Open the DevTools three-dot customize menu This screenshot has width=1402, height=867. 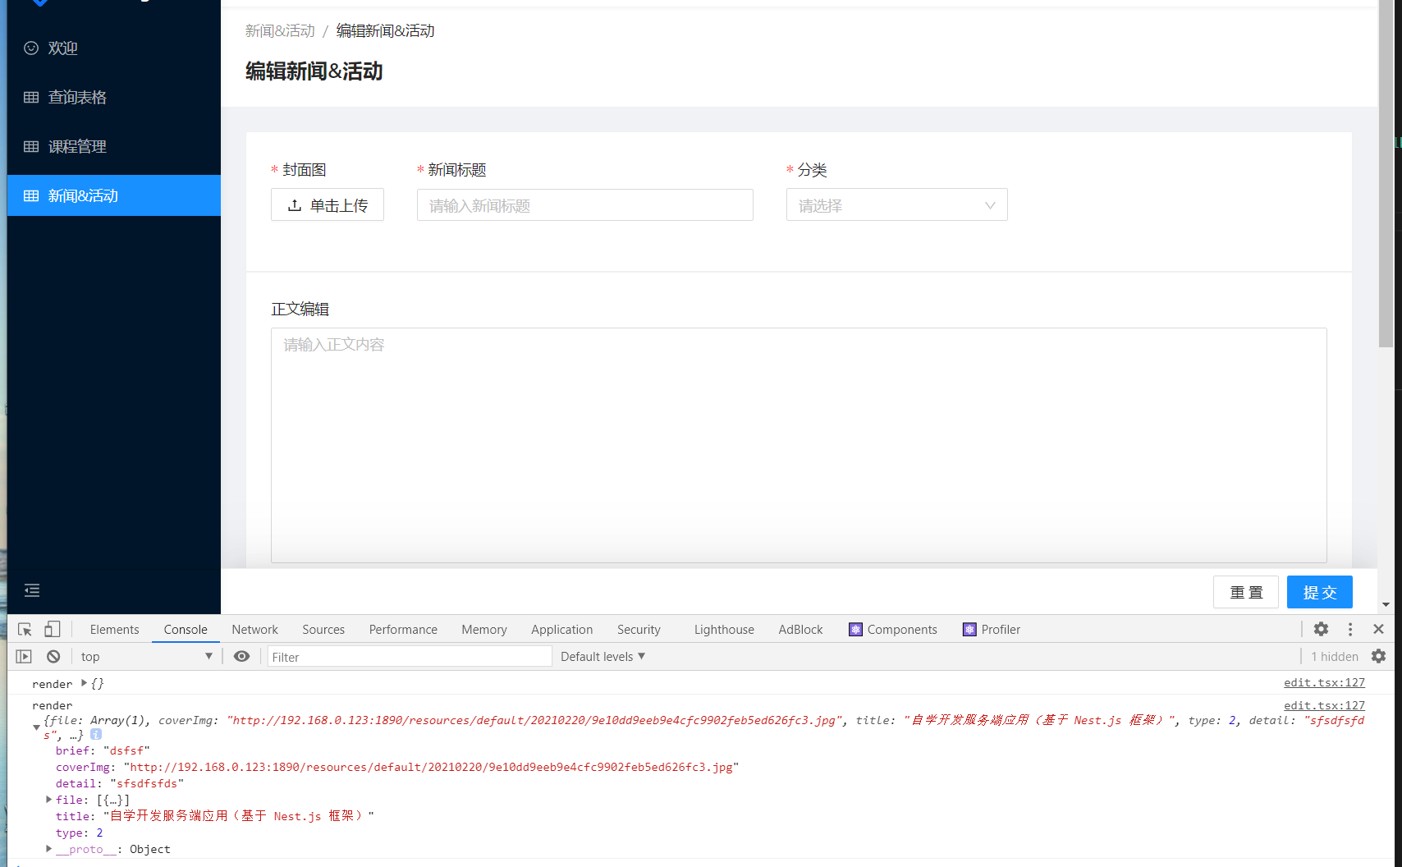pos(1350,629)
